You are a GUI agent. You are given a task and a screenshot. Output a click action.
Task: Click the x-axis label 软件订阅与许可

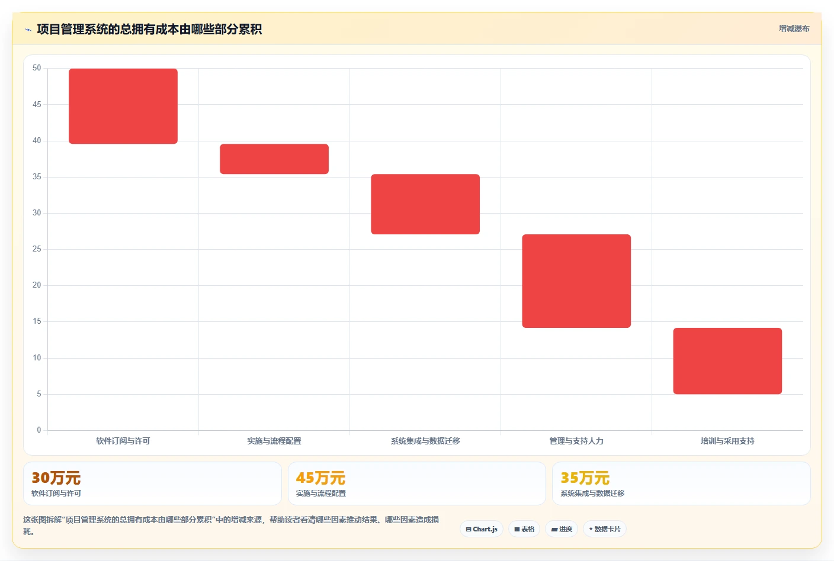[x=123, y=441]
